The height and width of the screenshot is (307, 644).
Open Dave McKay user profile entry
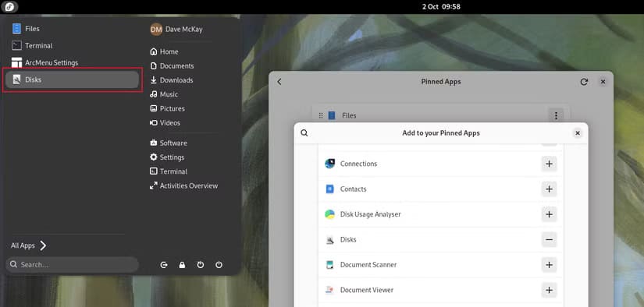click(x=176, y=29)
